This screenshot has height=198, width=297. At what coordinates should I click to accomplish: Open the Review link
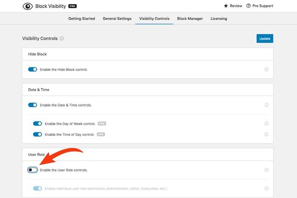tap(233, 6)
